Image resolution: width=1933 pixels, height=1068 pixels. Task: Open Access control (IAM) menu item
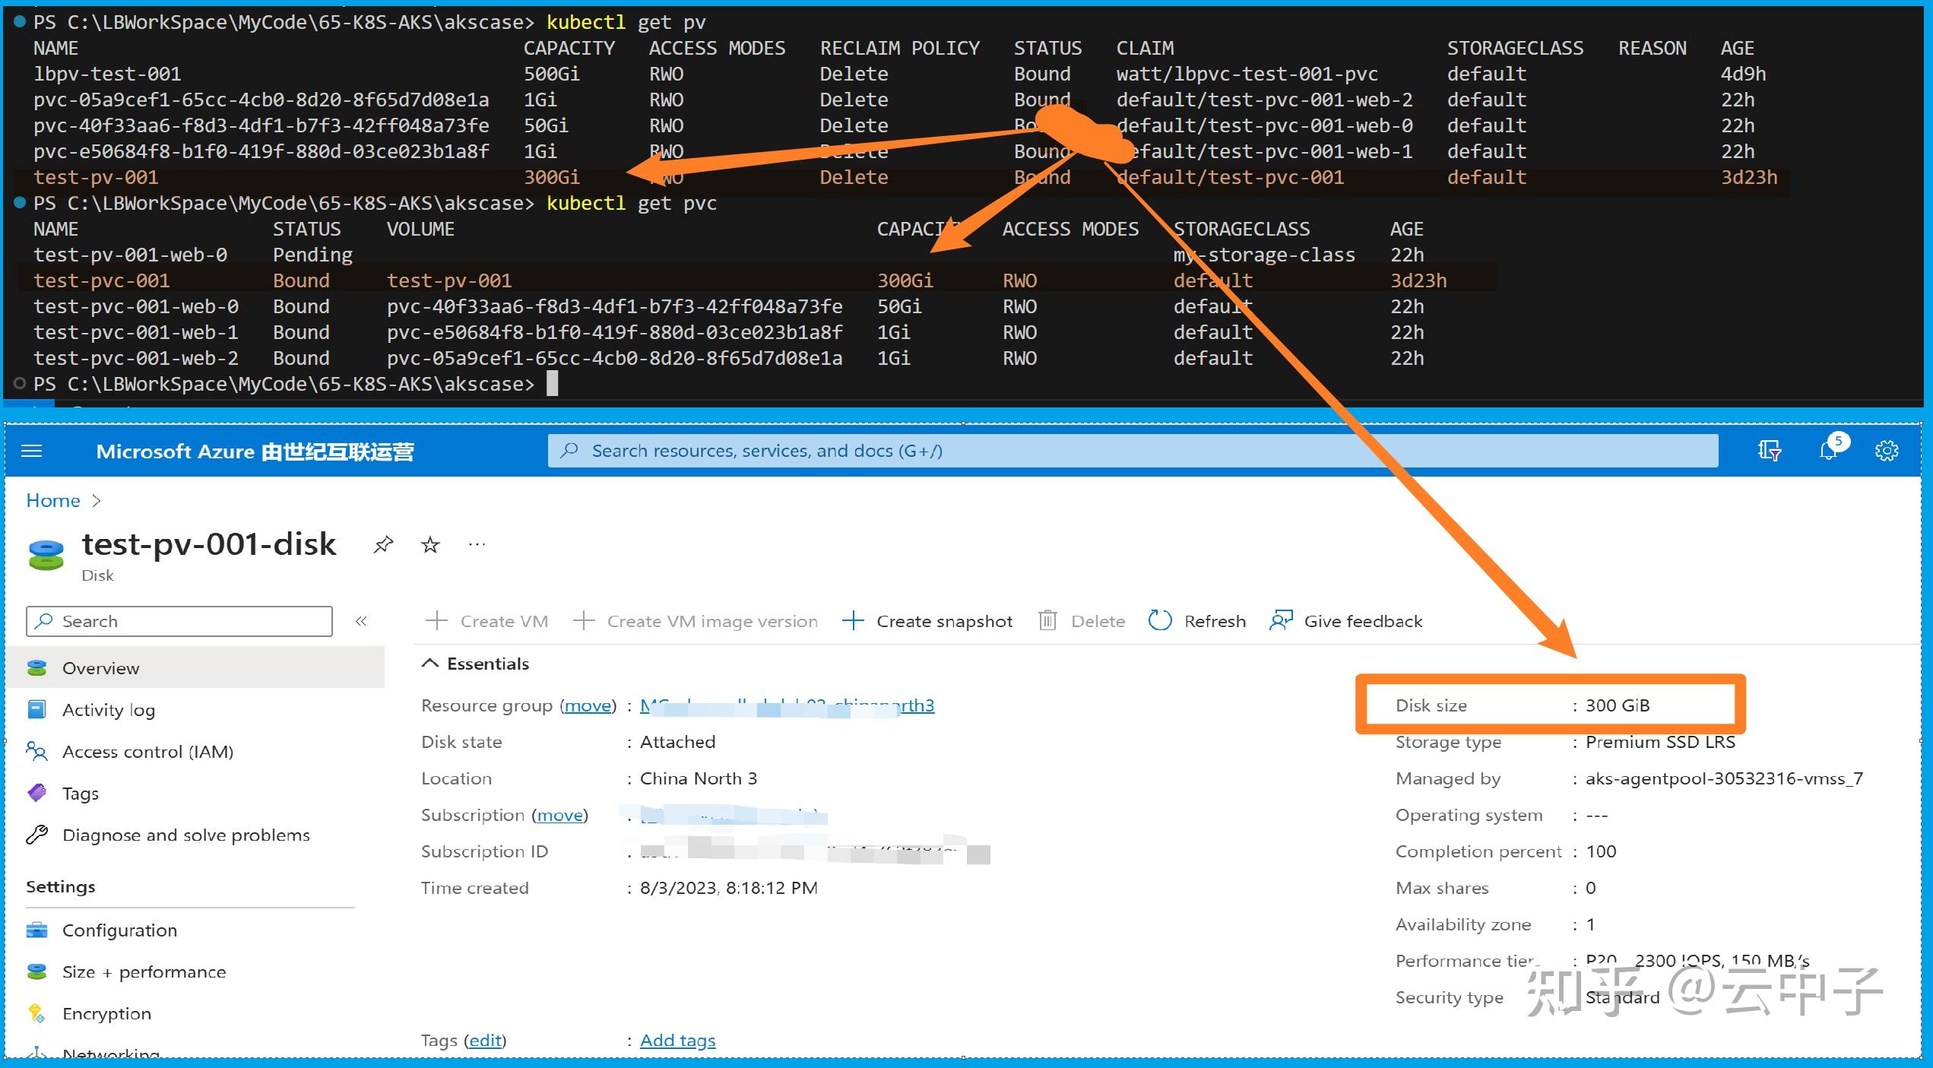click(x=147, y=752)
